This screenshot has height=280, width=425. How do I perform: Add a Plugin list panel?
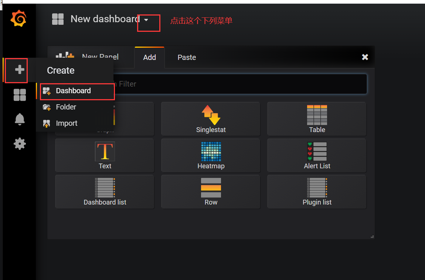pos(317,192)
